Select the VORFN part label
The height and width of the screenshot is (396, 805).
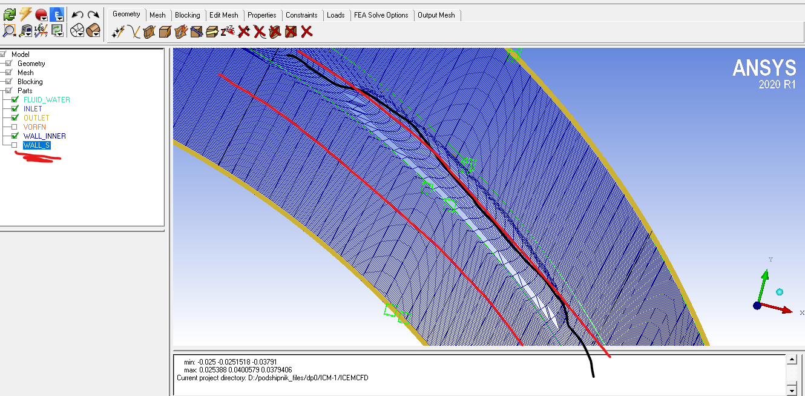[34, 127]
